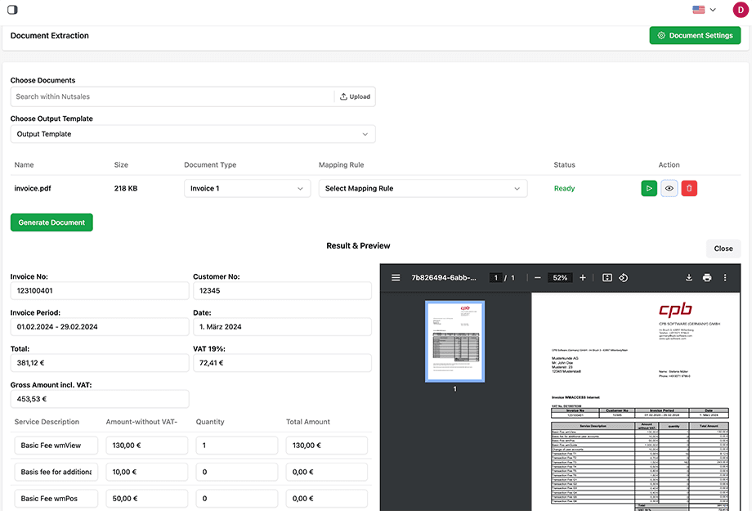Download the PDF file
Image resolution: width=752 pixels, height=511 pixels.
pos(689,278)
